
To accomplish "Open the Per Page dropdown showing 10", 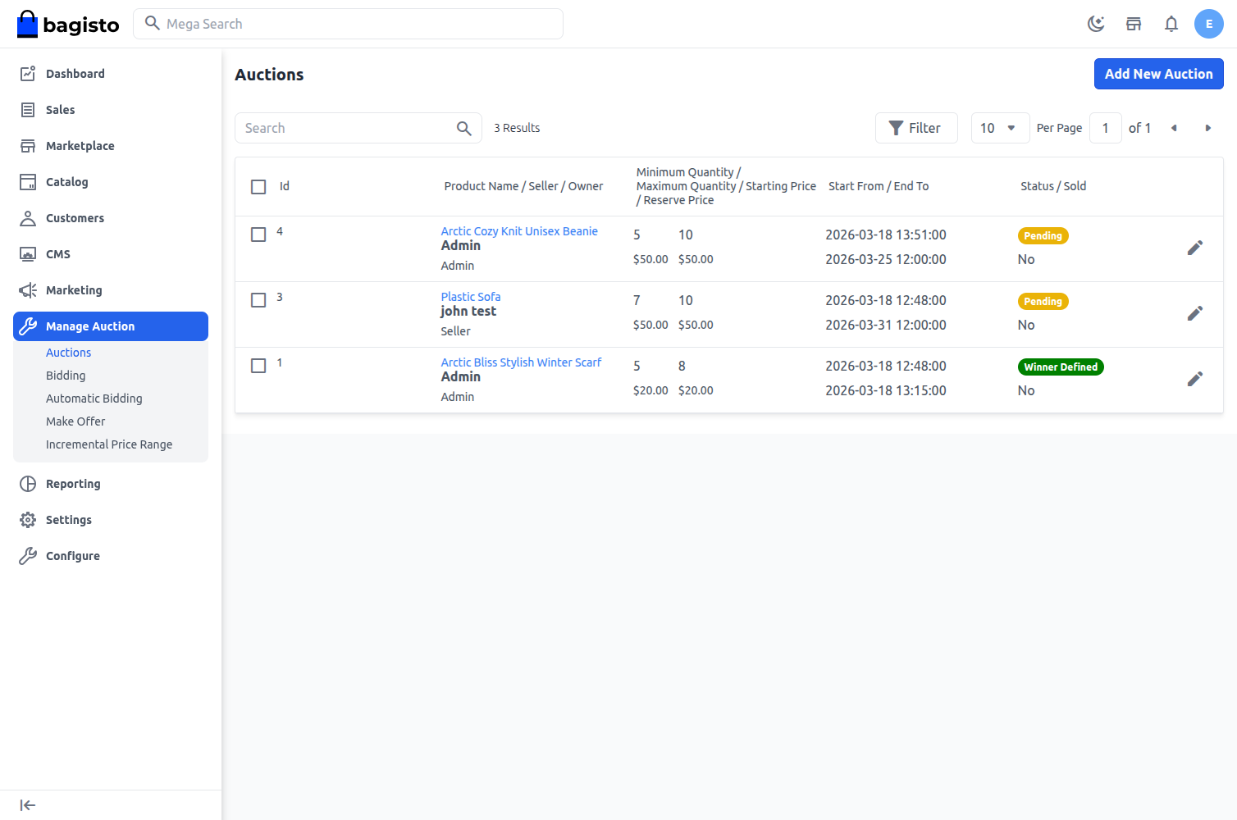I will click(999, 128).
